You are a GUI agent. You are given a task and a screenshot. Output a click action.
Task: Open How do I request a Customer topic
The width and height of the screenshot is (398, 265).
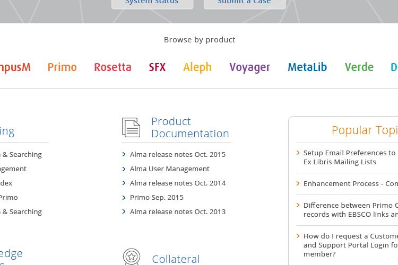351,245
